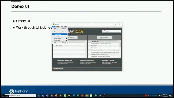Click the red recording icon in system tray
The width and height of the screenshot is (174, 98).
(x=146, y=96)
